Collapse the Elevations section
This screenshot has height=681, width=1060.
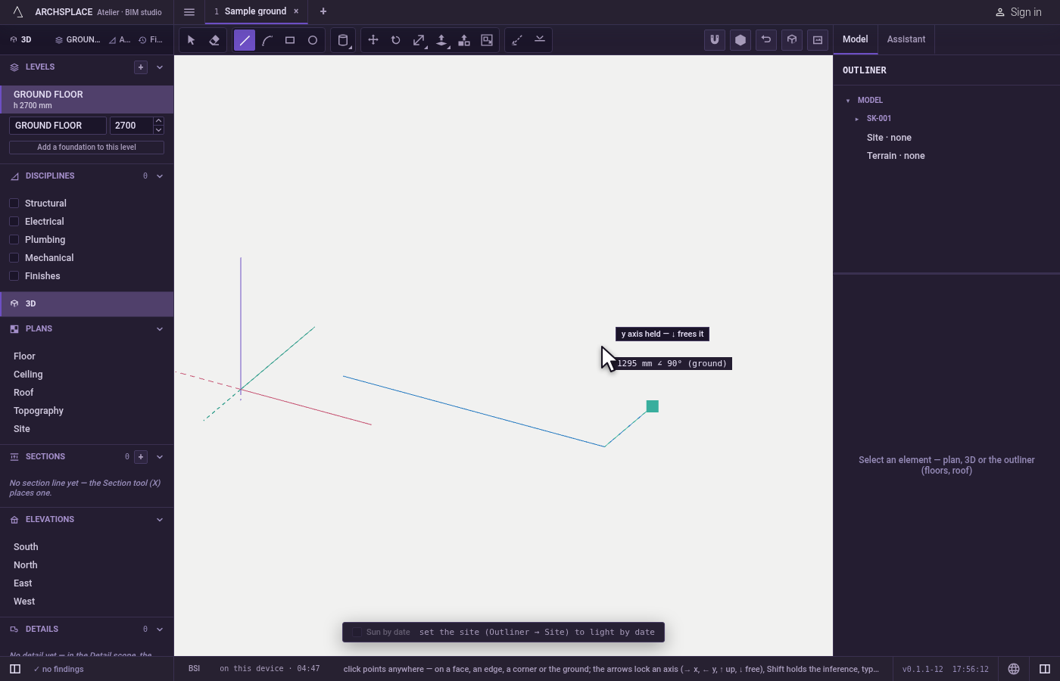pyautogui.click(x=160, y=520)
